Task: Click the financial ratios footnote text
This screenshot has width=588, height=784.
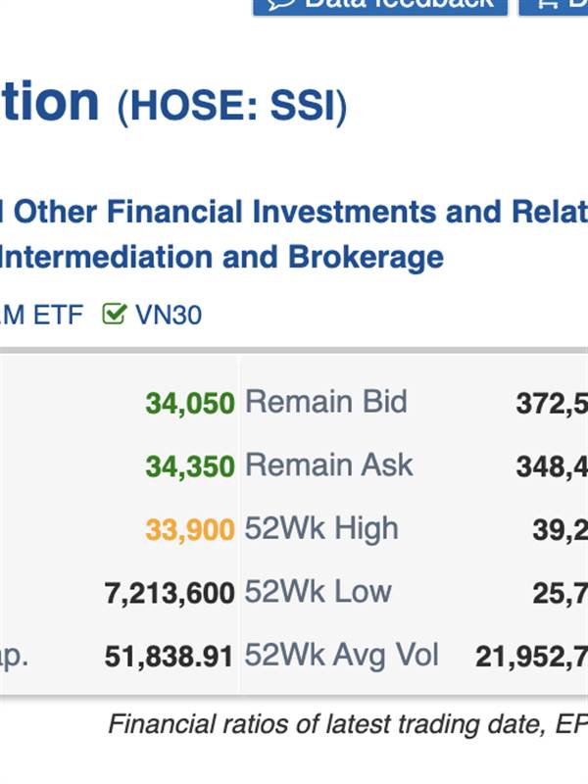Action: point(348,724)
